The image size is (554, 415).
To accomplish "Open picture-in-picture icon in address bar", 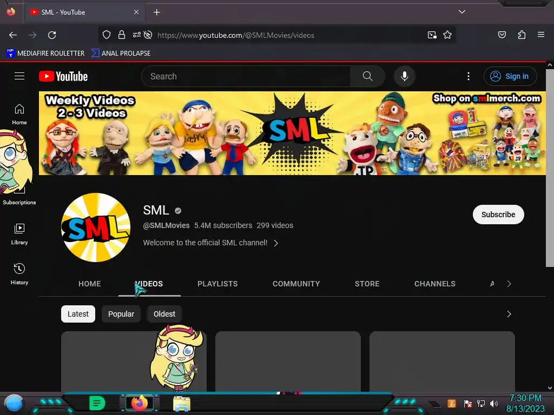I will tap(432, 35).
